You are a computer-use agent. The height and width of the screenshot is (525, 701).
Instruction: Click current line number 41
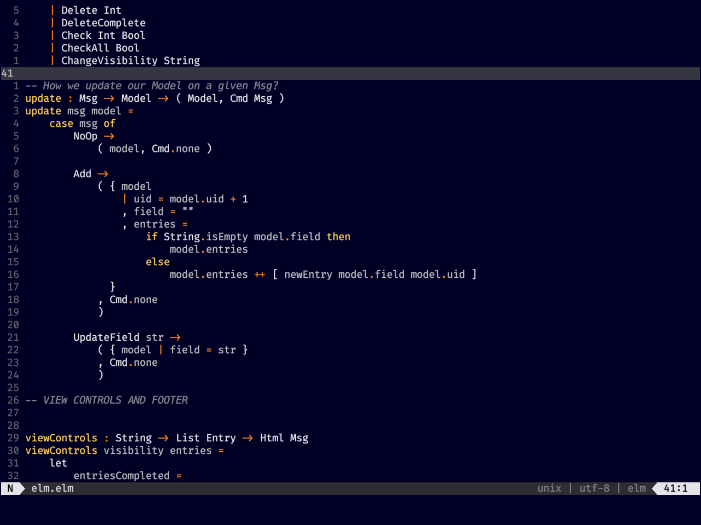point(7,73)
